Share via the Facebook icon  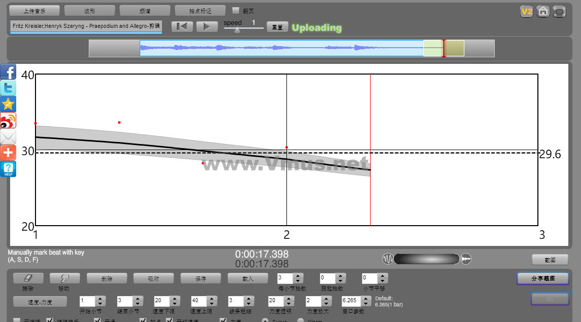[8, 71]
